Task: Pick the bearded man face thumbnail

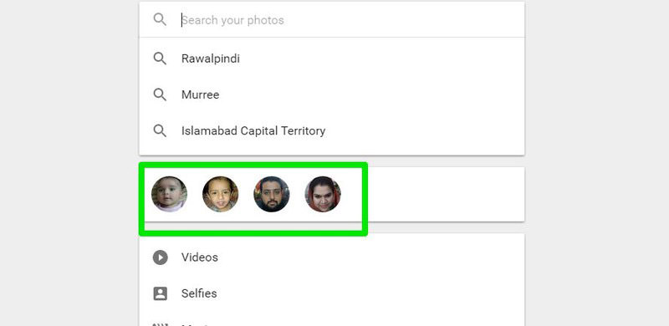Action: [x=272, y=194]
